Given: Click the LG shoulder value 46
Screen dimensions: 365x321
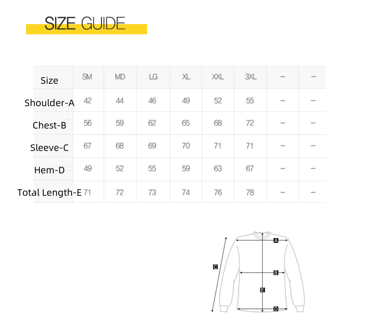Looking at the screenshot, I should [x=152, y=101].
